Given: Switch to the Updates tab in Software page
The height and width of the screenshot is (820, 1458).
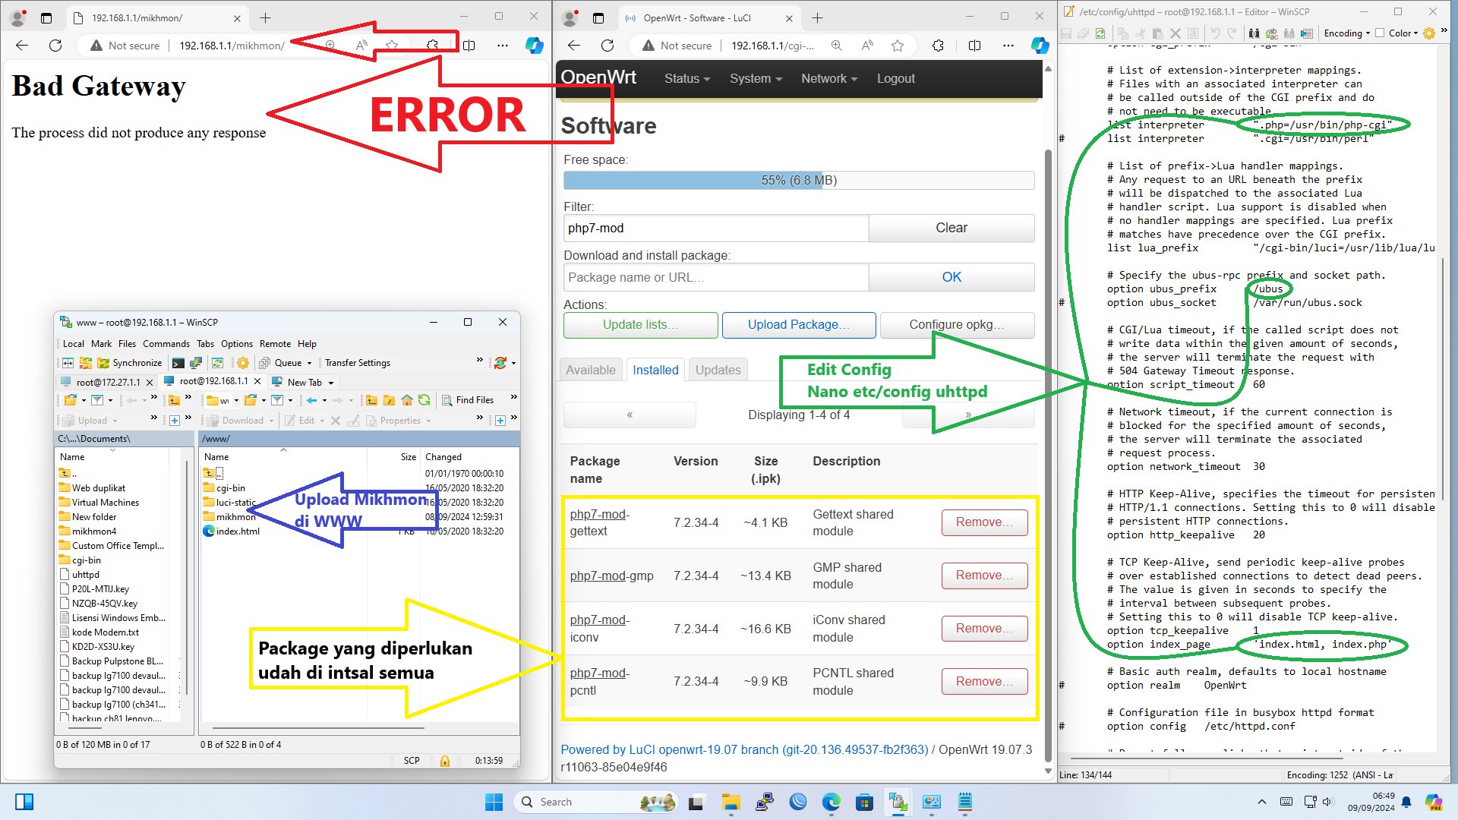Looking at the screenshot, I should pos(718,370).
